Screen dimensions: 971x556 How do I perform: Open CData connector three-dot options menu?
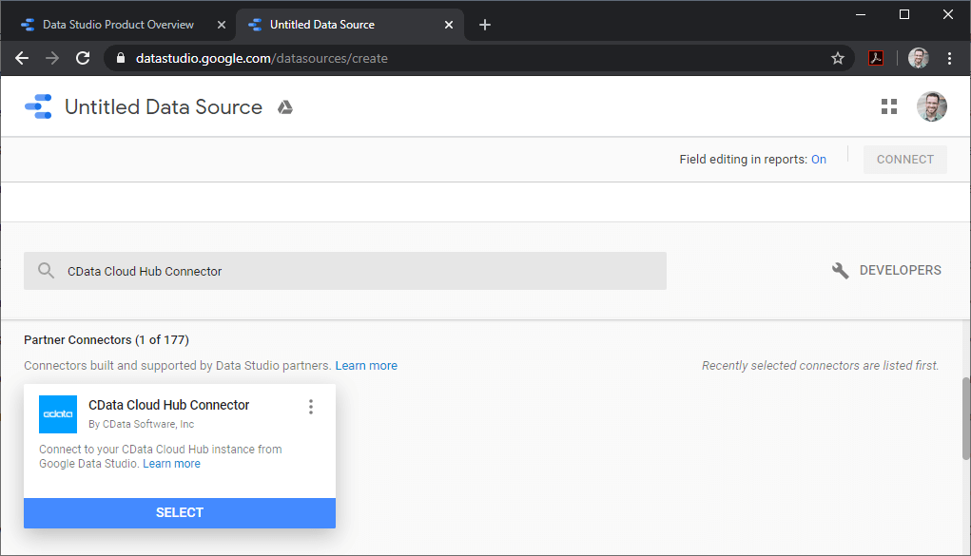pos(310,407)
